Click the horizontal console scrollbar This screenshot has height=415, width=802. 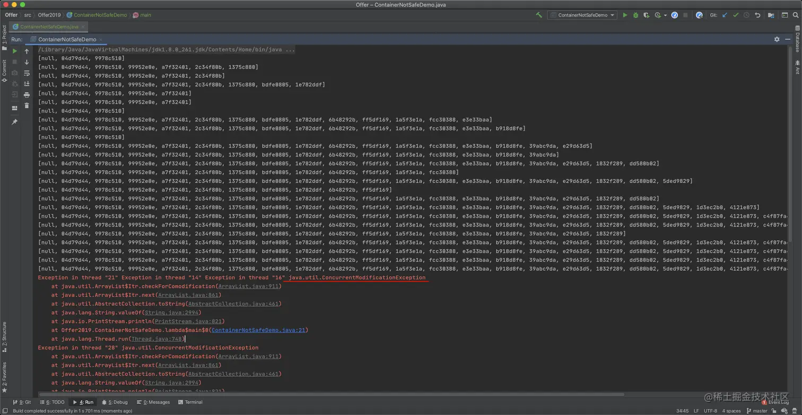tap(332, 394)
